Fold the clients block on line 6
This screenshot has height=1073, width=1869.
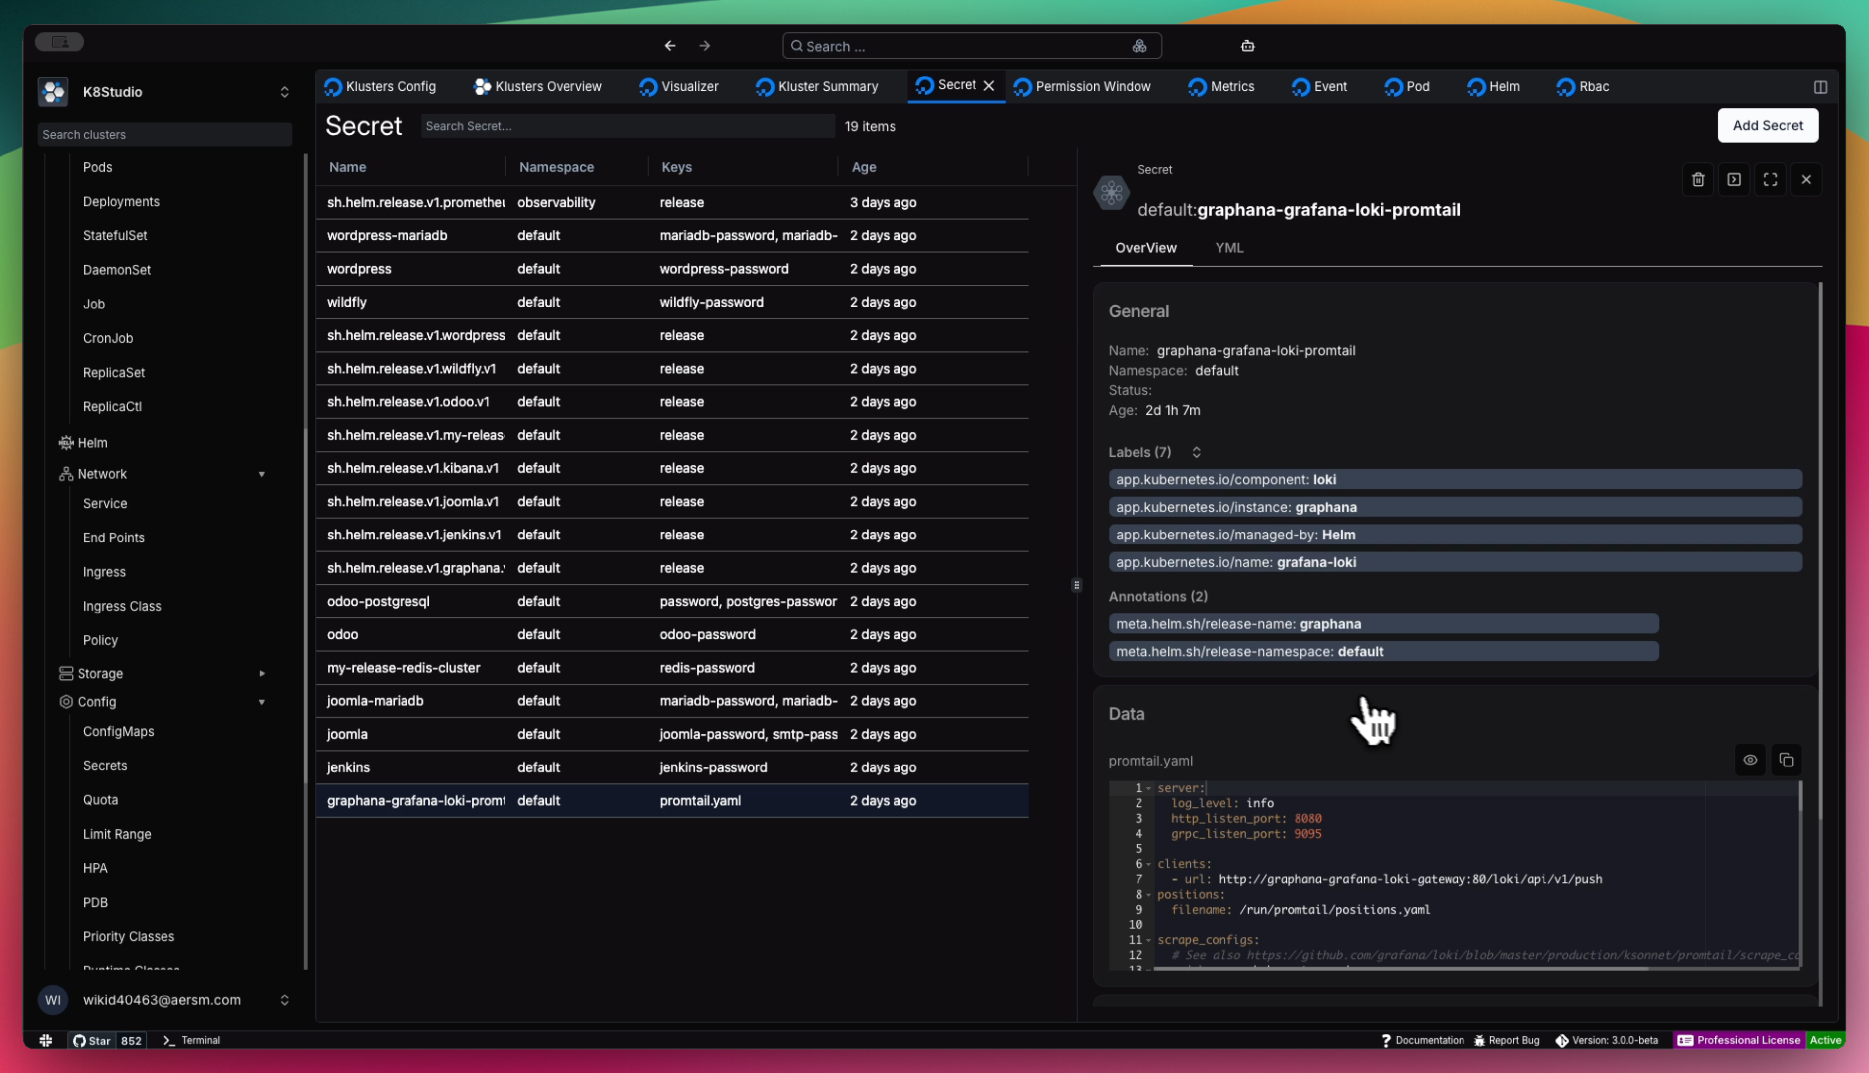[1148, 864]
